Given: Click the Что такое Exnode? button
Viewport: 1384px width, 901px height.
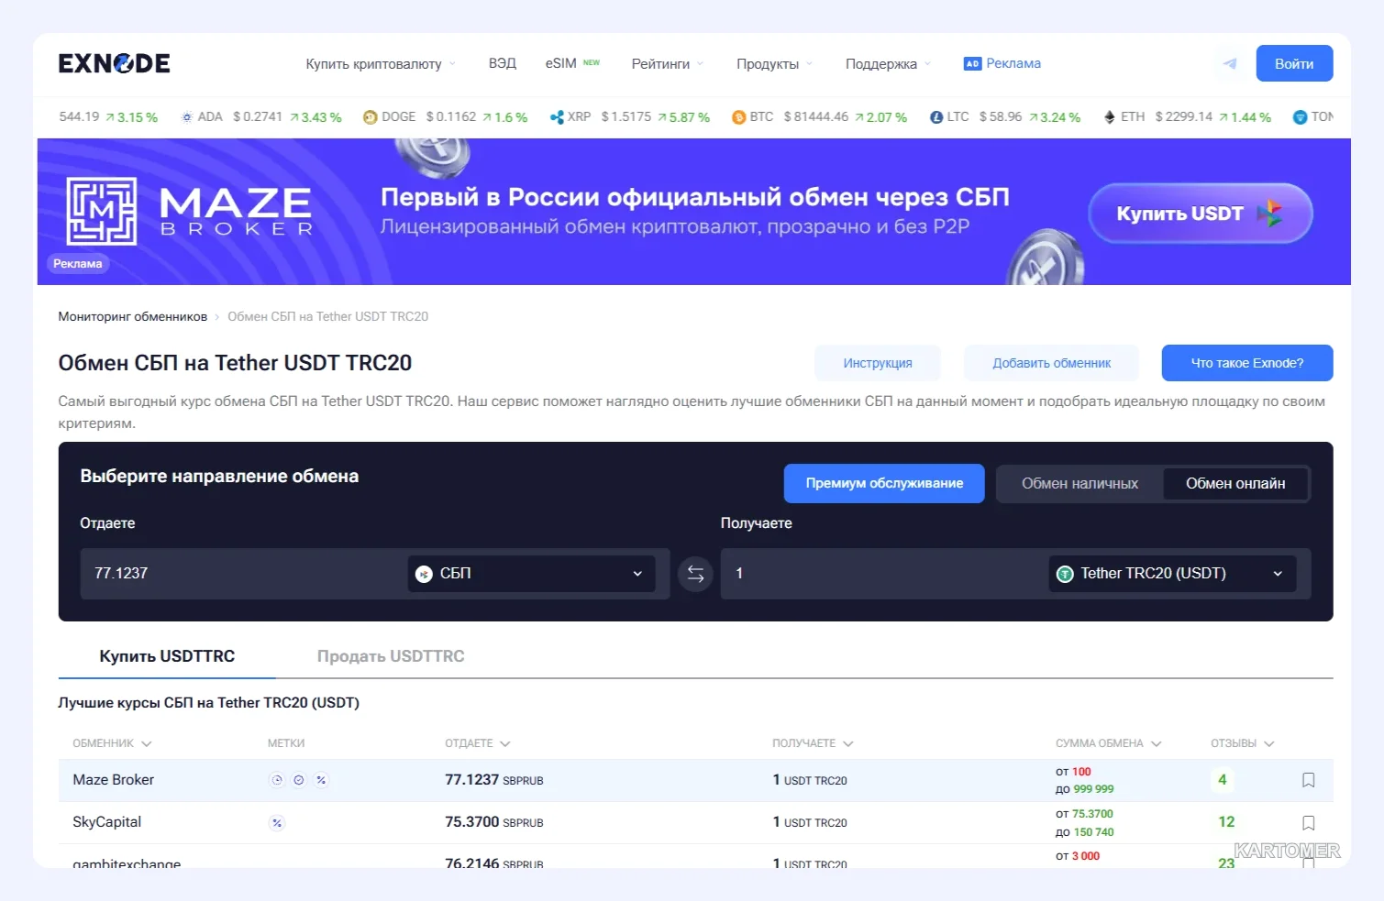Looking at the screenshot, I should [1247, 363].
